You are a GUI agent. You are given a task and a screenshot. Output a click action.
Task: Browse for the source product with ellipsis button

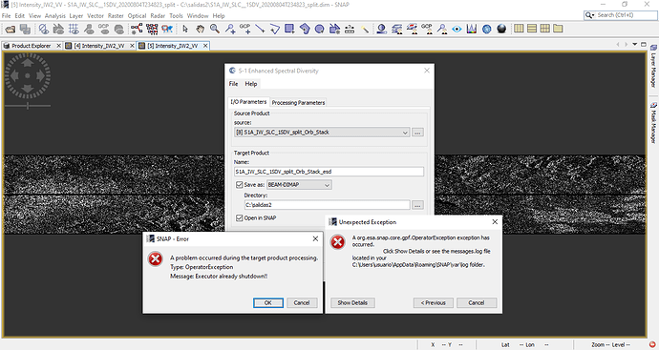[417, 133]
